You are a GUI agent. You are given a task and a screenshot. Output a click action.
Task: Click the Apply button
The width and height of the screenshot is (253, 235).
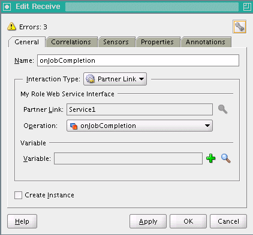[148, 221]
